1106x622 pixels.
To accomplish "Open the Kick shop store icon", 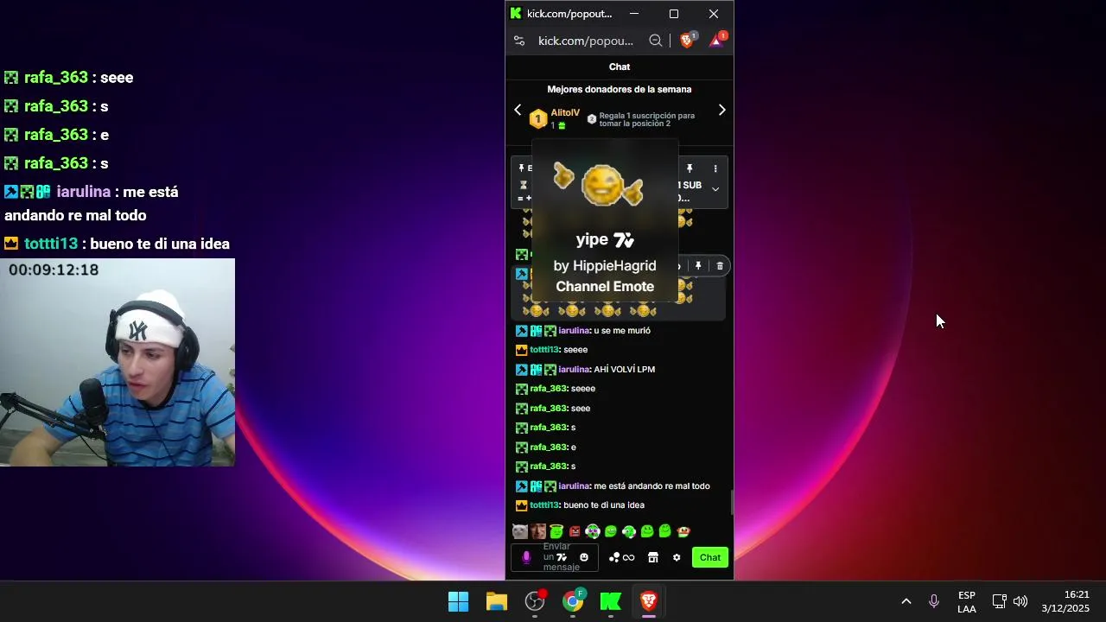I will click(x=653, y=557).
